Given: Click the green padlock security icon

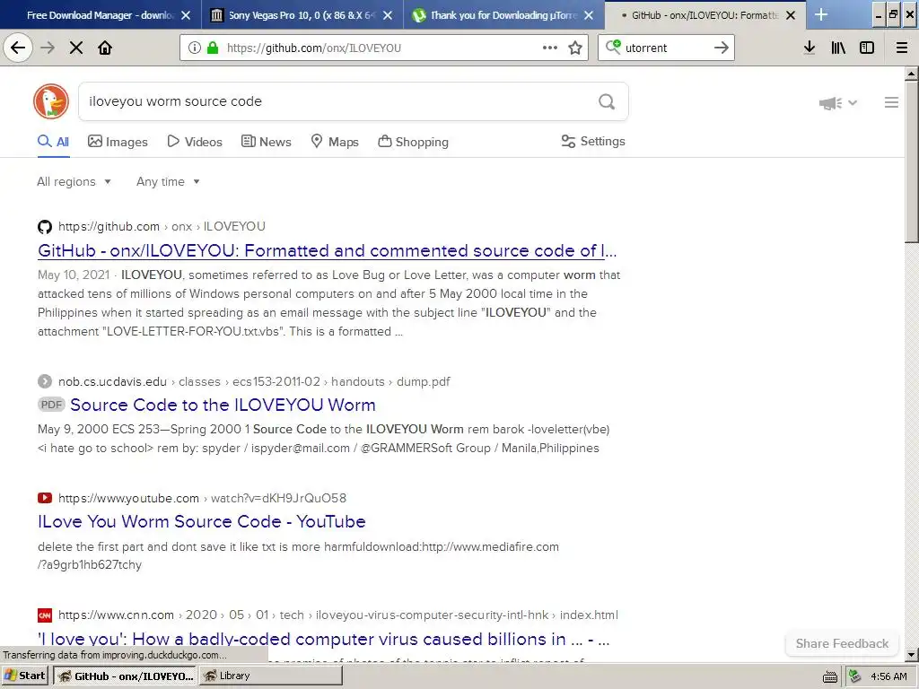Looking at the screenshot, I should [213, 48].
